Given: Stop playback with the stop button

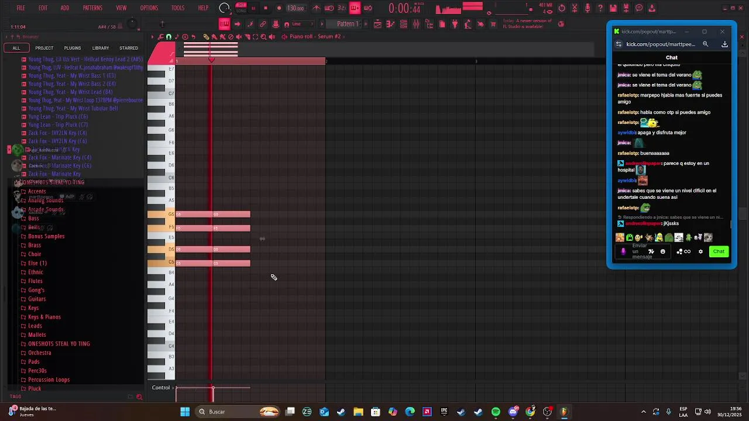Looking at the screenshot, I should tap(266, 8).
